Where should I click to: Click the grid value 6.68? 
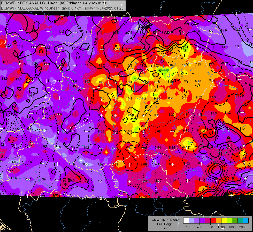[157, 131]
